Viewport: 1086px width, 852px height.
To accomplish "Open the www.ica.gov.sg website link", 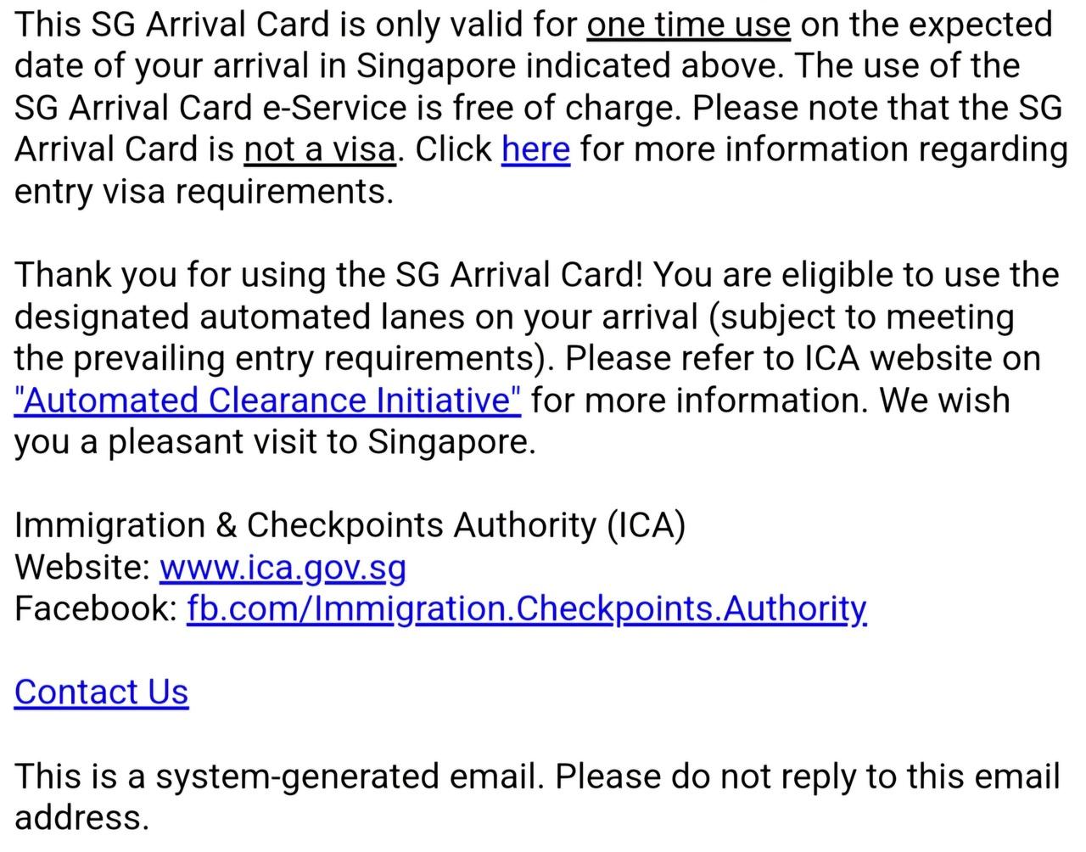I will click(x=283, y=567).
